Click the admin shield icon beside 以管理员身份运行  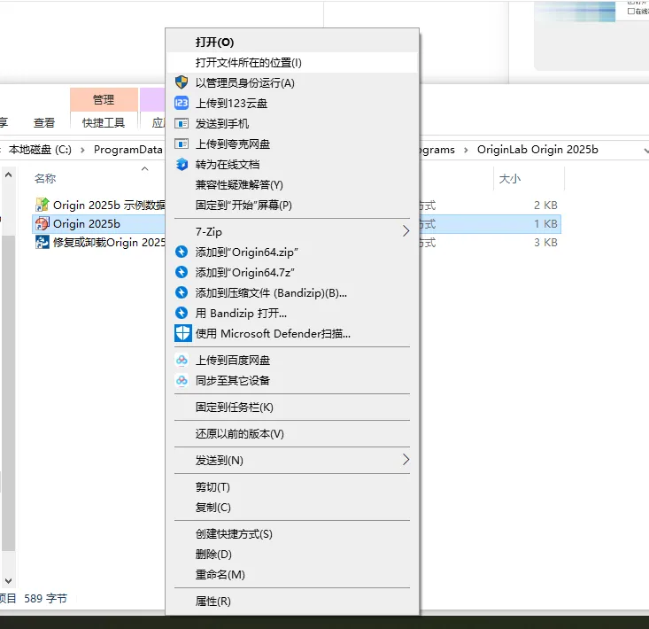click(182, 82)
